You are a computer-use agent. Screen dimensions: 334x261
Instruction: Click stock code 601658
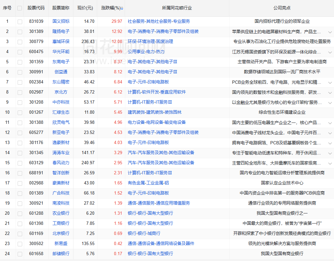click(36, 254)
